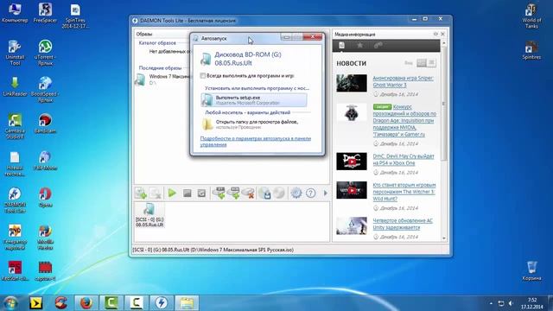Click Firefox in the taskbar

click(86, 303)
